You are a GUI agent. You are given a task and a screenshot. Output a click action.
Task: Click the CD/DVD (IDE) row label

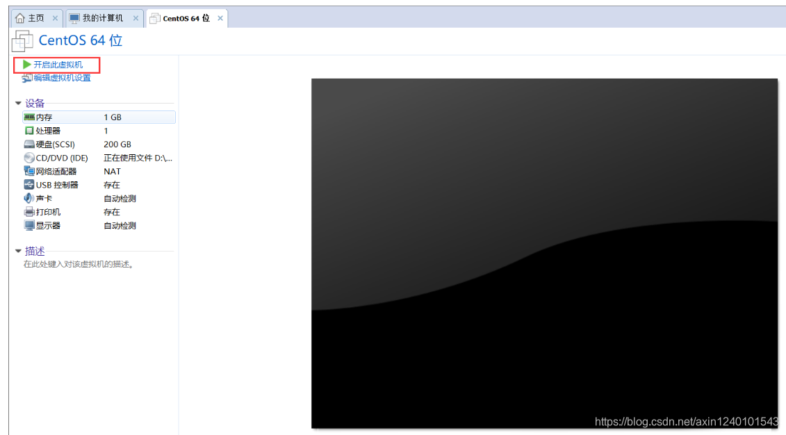62,158
